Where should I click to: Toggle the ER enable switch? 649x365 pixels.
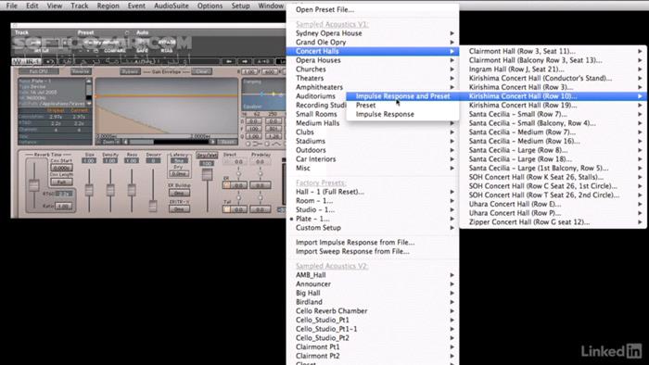(x=226, y=185)
